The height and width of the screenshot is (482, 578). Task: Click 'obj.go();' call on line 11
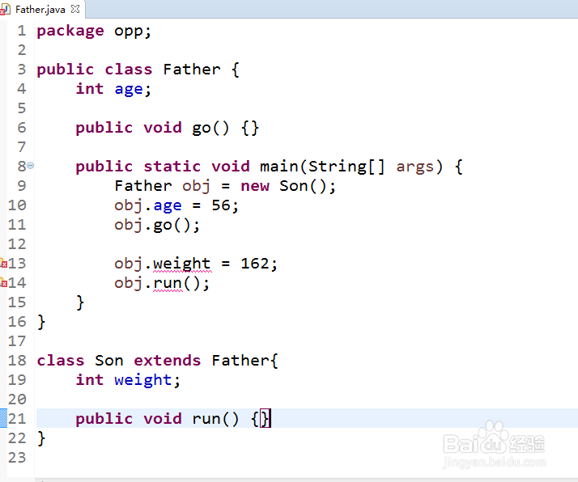[157, 225]
